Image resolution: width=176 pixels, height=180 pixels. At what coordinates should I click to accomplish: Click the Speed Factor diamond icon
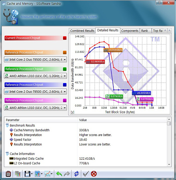pos(11,139)
